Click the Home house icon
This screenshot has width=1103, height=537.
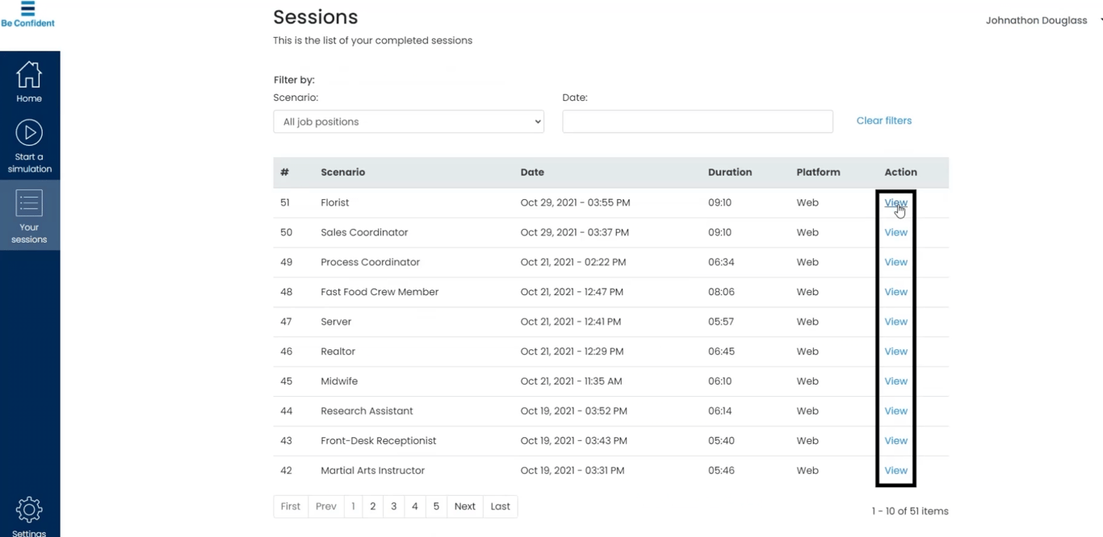click(x=29, y=75)
